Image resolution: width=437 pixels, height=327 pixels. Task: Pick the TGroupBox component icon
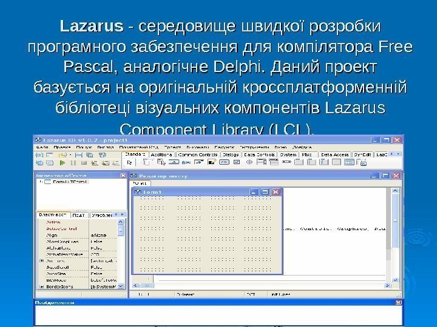(299, 162)
